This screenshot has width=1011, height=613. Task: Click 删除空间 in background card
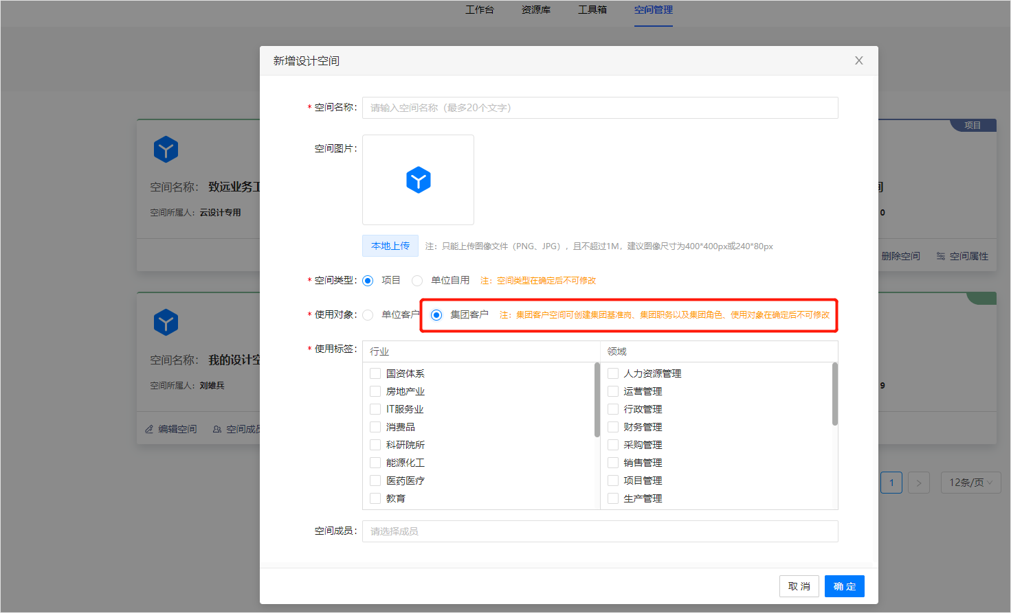(x=900, y=256)
